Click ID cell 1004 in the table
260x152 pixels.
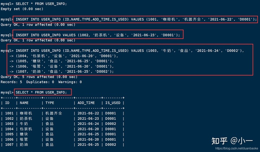point(9,129)
